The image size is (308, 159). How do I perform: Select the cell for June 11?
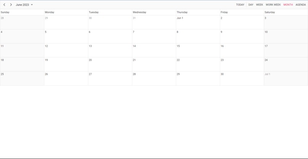22,50
